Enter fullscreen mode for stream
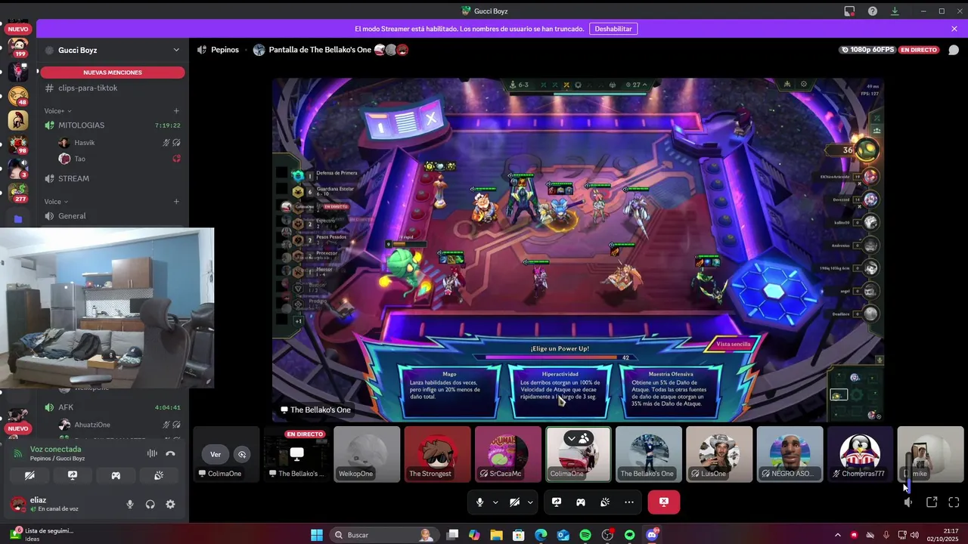 coord(954,502)
